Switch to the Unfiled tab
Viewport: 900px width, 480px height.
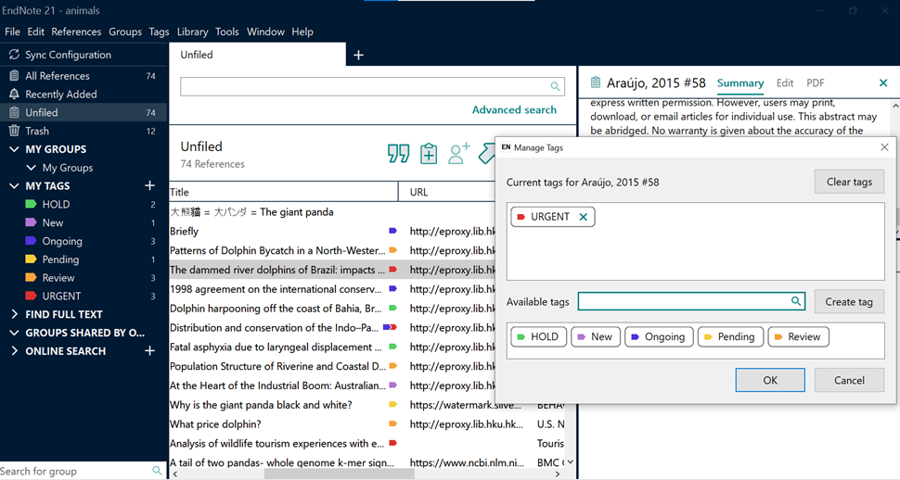tap(258, 55)
